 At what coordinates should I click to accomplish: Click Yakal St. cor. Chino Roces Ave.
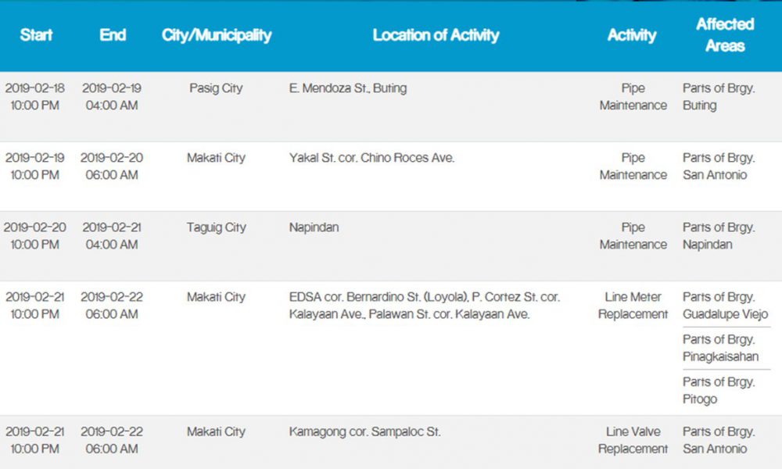point(371,158)
